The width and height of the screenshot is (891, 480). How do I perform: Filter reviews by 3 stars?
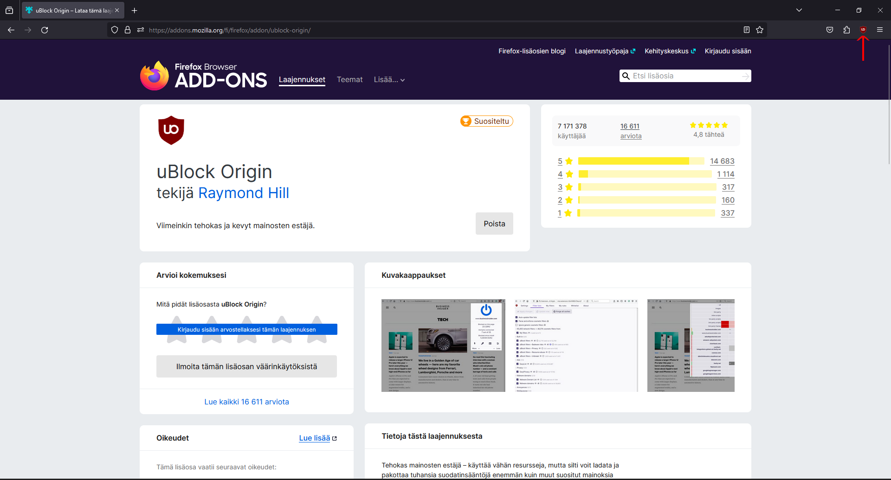(x=565, y=187)
